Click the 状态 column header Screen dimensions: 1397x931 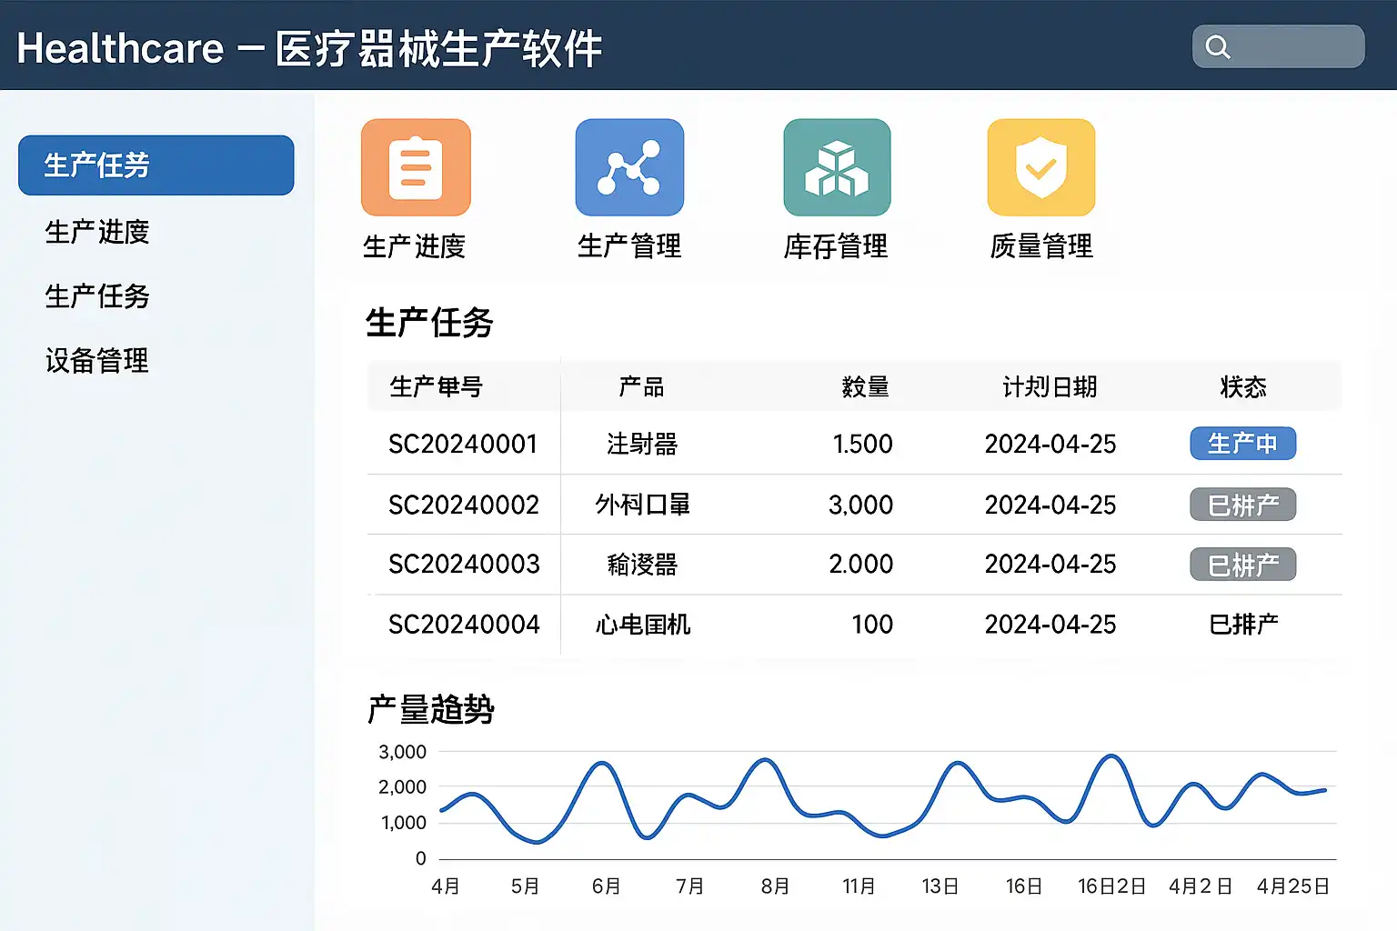1242,387
